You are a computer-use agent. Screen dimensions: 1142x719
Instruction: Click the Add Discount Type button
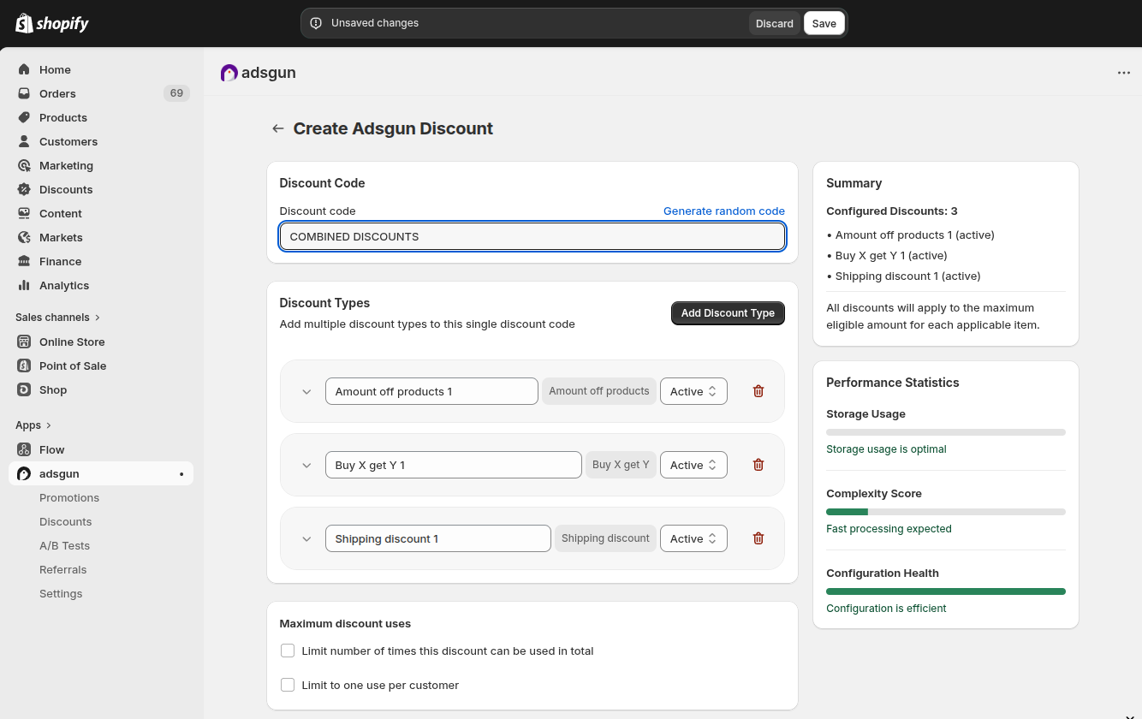click(x=728, y=313)
